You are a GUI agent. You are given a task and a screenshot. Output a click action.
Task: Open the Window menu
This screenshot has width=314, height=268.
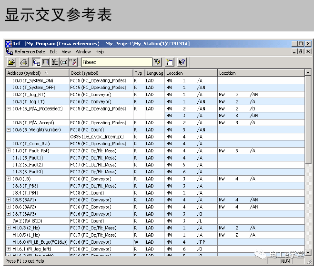[83, 52]
